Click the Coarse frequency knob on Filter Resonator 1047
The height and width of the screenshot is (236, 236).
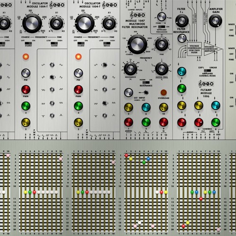[x=137, y=44]
